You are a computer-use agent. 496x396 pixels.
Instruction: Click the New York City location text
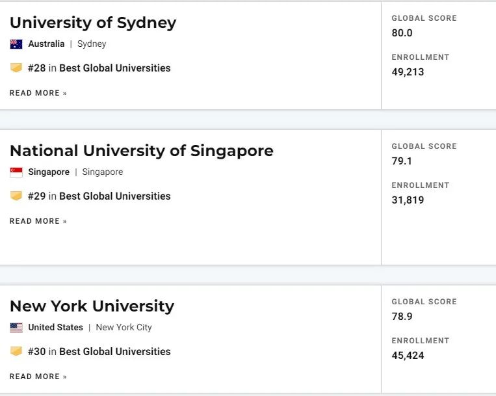click(124, 327)
